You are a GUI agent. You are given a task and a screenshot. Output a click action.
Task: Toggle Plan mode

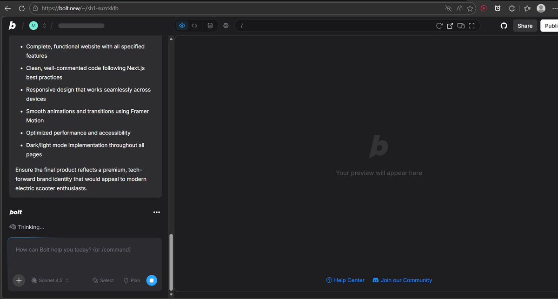coord(132,280)
